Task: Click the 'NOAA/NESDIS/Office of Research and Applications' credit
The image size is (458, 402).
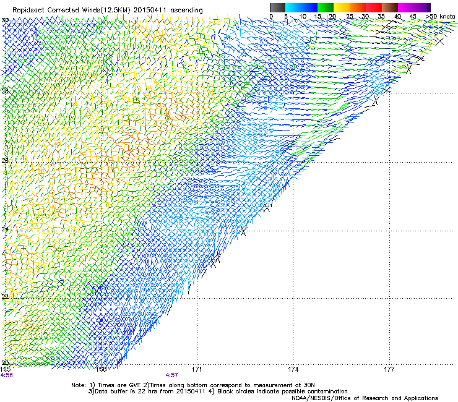Action: coord(365,398)
